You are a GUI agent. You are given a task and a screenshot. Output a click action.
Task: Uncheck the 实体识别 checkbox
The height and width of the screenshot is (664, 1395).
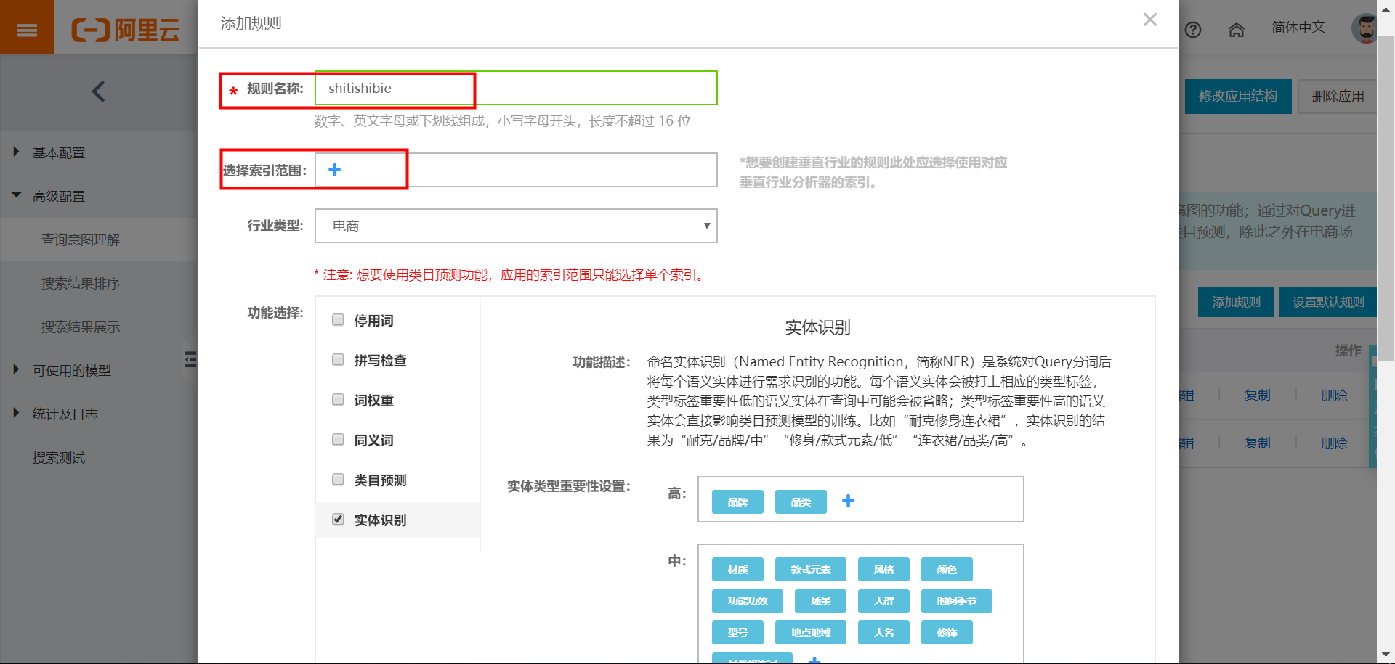click(338, 520)
